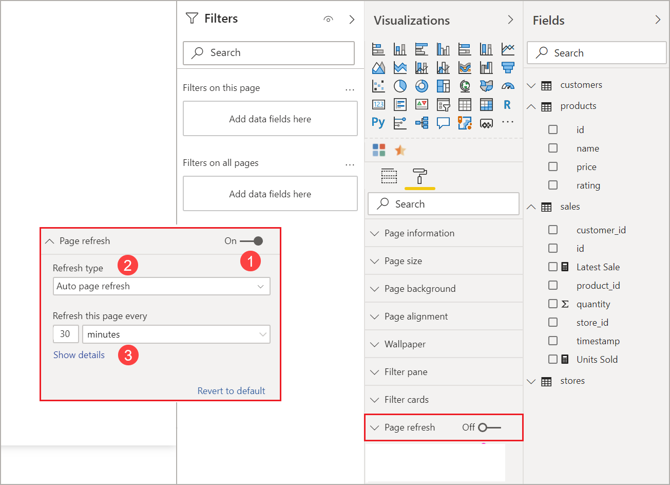Screen dimensions: 670x485
Task: Edit the refresh interval value field
Action: click(x=66, y=334)
